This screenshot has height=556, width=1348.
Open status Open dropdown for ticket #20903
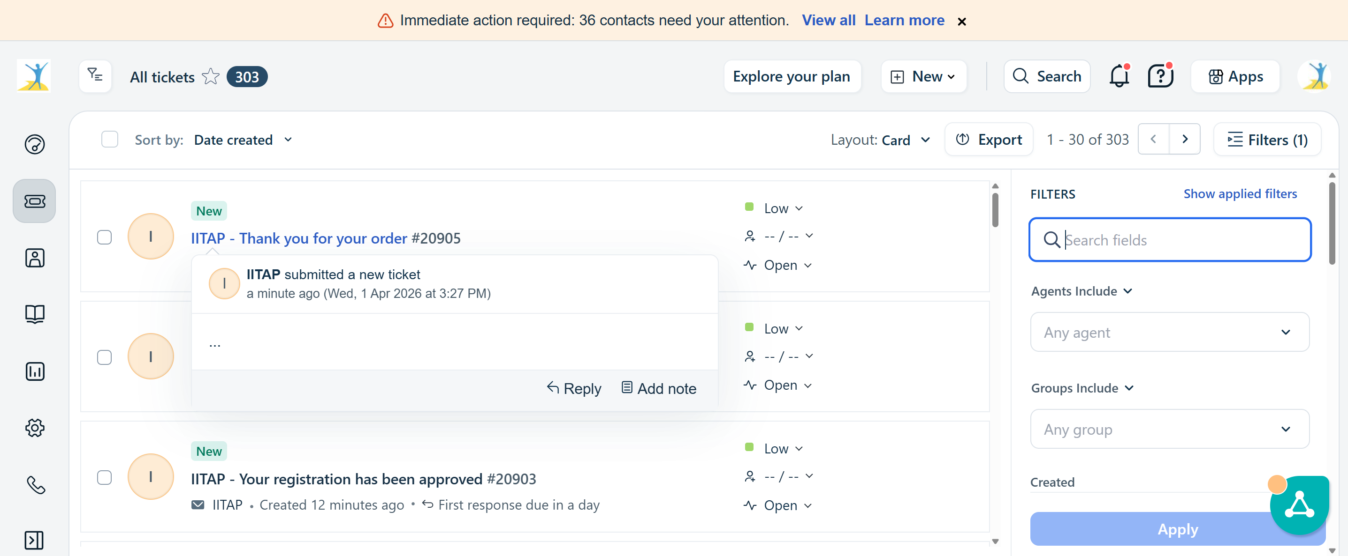tap(777, 505)
